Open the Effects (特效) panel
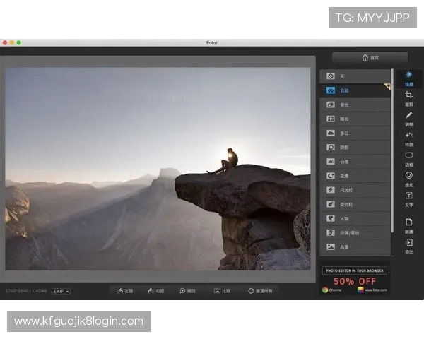424x339 pixels. (408, 138)
